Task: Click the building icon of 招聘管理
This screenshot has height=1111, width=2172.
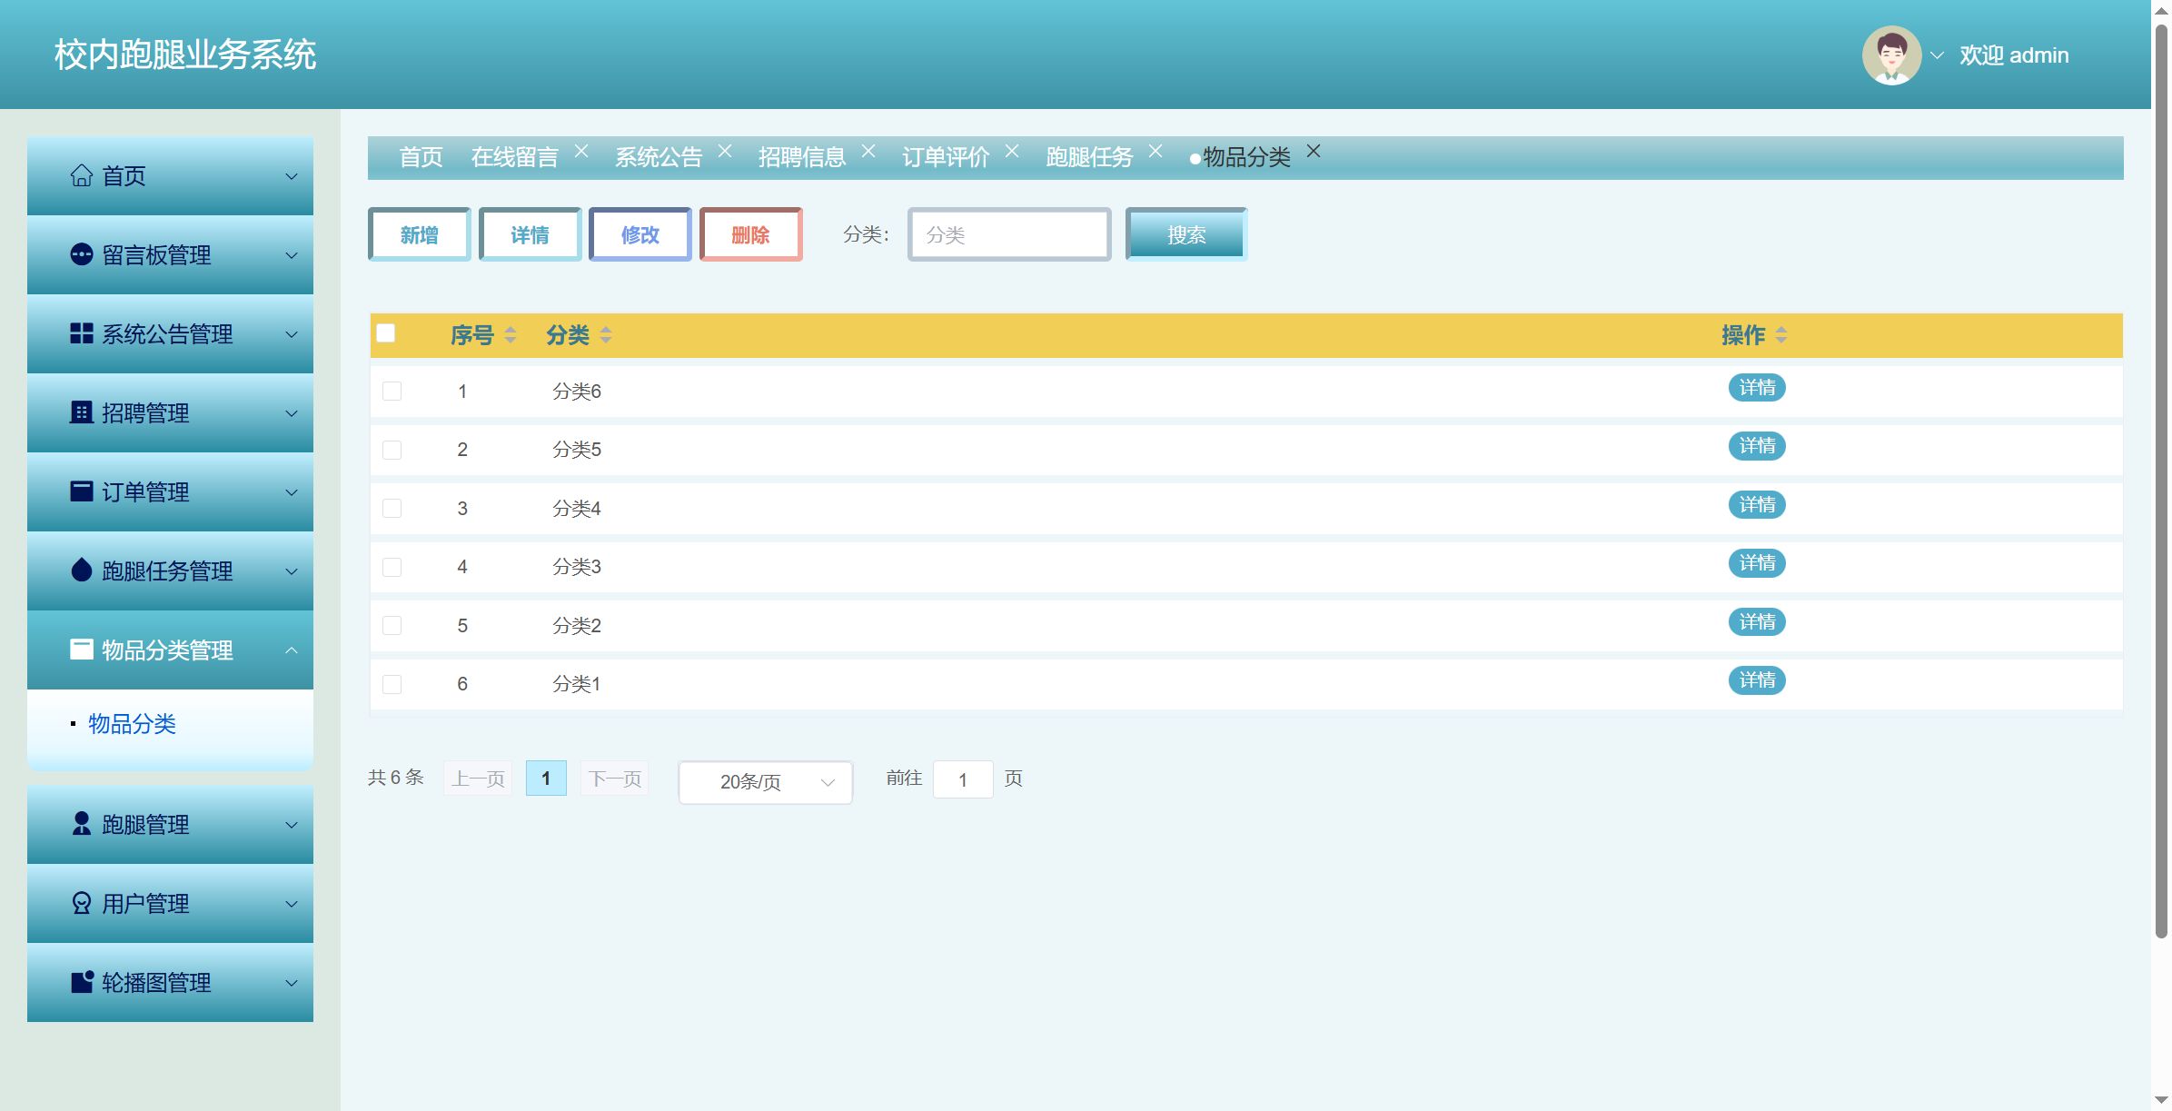Action: 82,412
